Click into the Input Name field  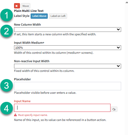(62, 108)
